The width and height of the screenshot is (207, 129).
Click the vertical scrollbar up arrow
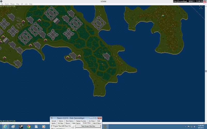point(206,6)
